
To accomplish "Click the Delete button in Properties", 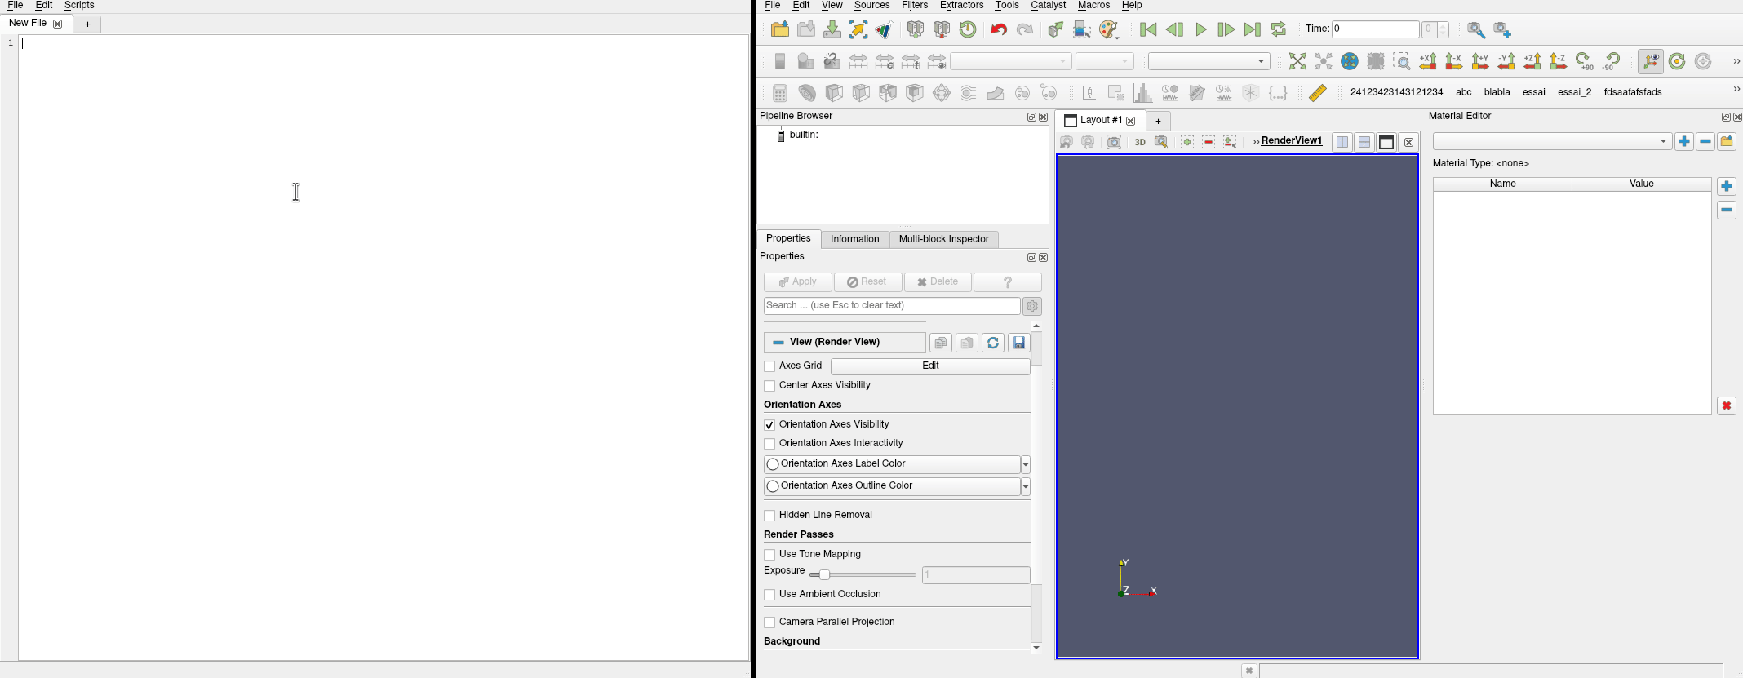I will coord(938,282).
